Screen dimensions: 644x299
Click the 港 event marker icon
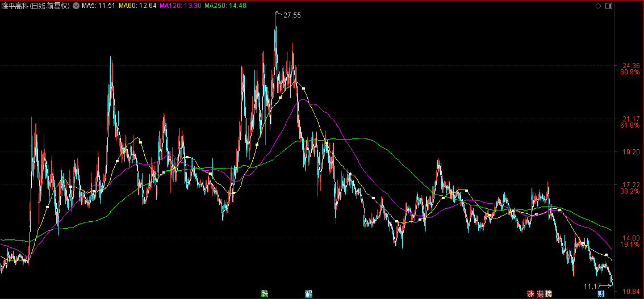pos(540,294)
